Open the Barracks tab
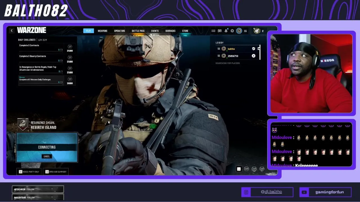Image resolution: width=360 pixels, height=202 pixels. 170,31
